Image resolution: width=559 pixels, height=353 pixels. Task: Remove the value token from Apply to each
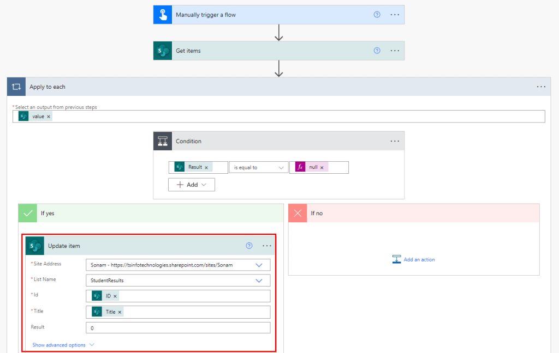tap(49, 117)
